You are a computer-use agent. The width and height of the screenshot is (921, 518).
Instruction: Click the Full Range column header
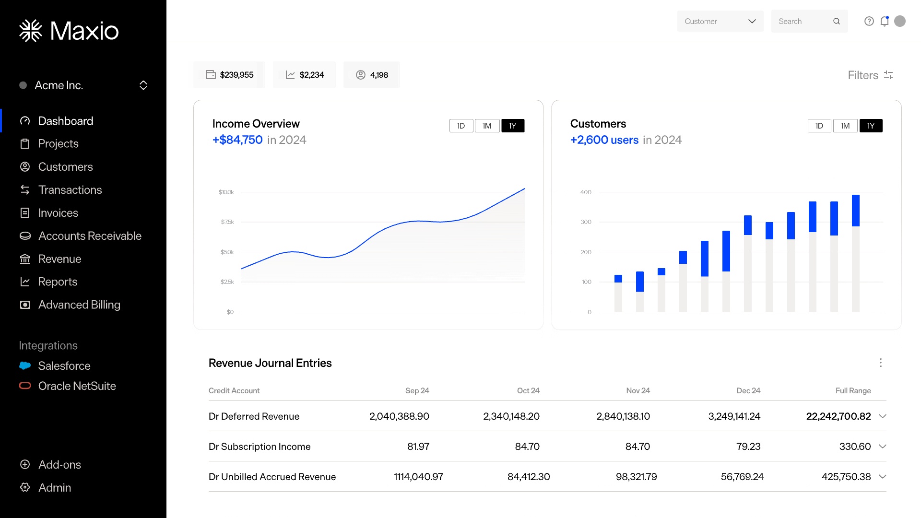(853, 390)
